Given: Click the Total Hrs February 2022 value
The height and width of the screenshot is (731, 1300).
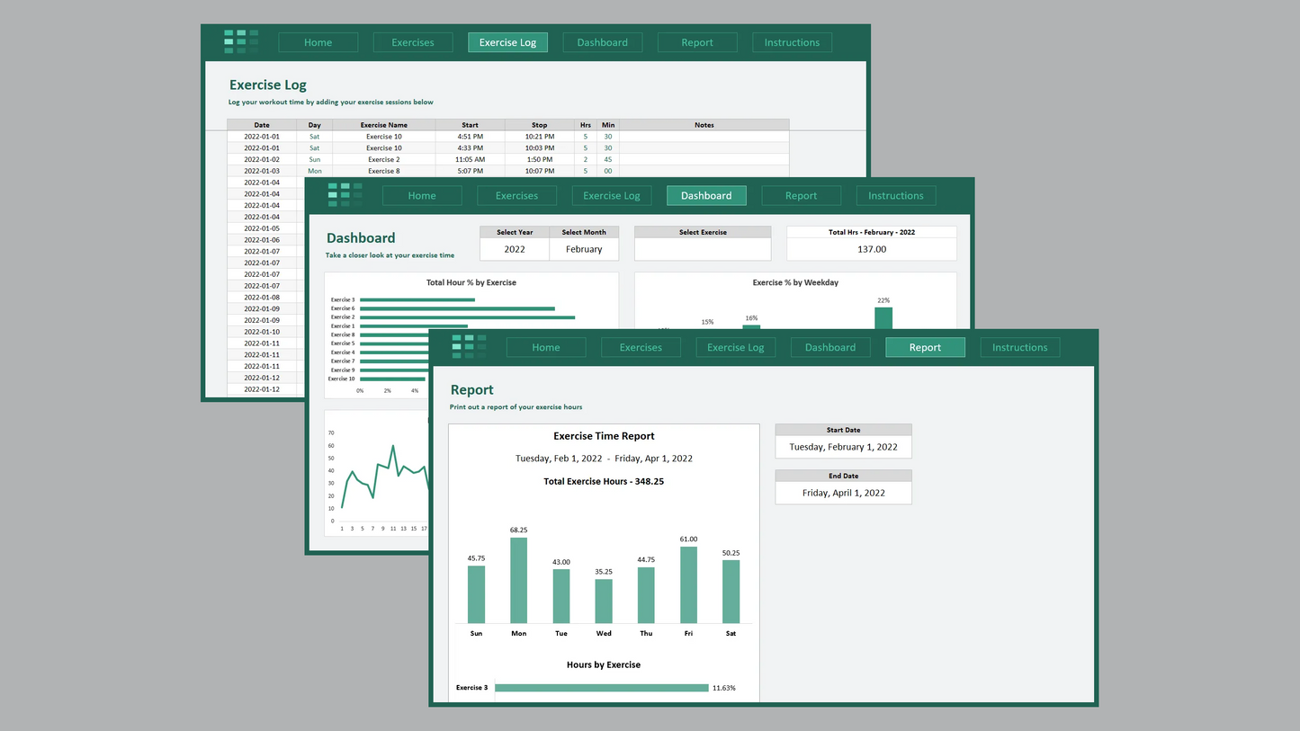Looking at the screenshot, I should click(870, 249).
